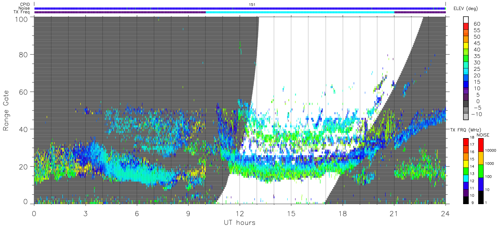Click ELEV legend value 60

click(x=476, y=24)
